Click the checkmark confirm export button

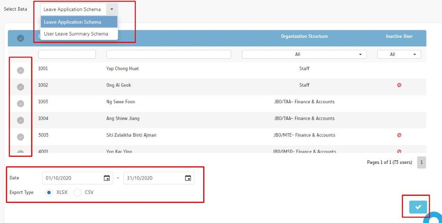point(418,207)
